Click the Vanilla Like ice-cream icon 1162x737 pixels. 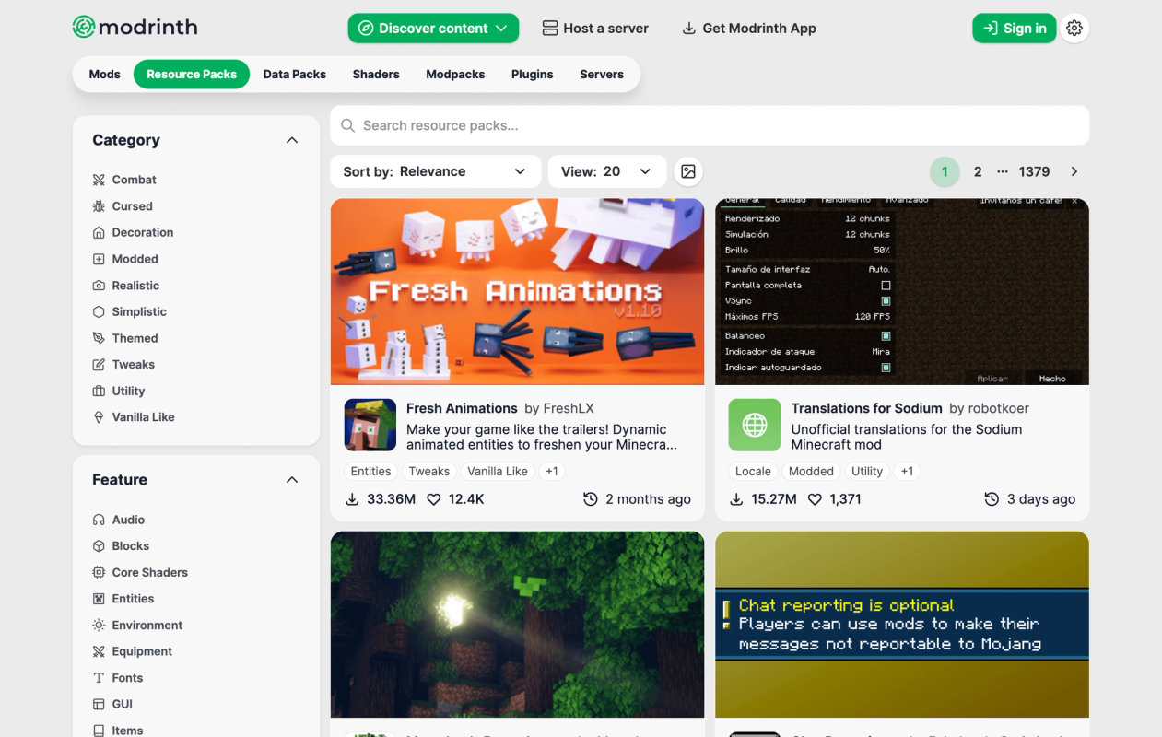tap(99, 417)
